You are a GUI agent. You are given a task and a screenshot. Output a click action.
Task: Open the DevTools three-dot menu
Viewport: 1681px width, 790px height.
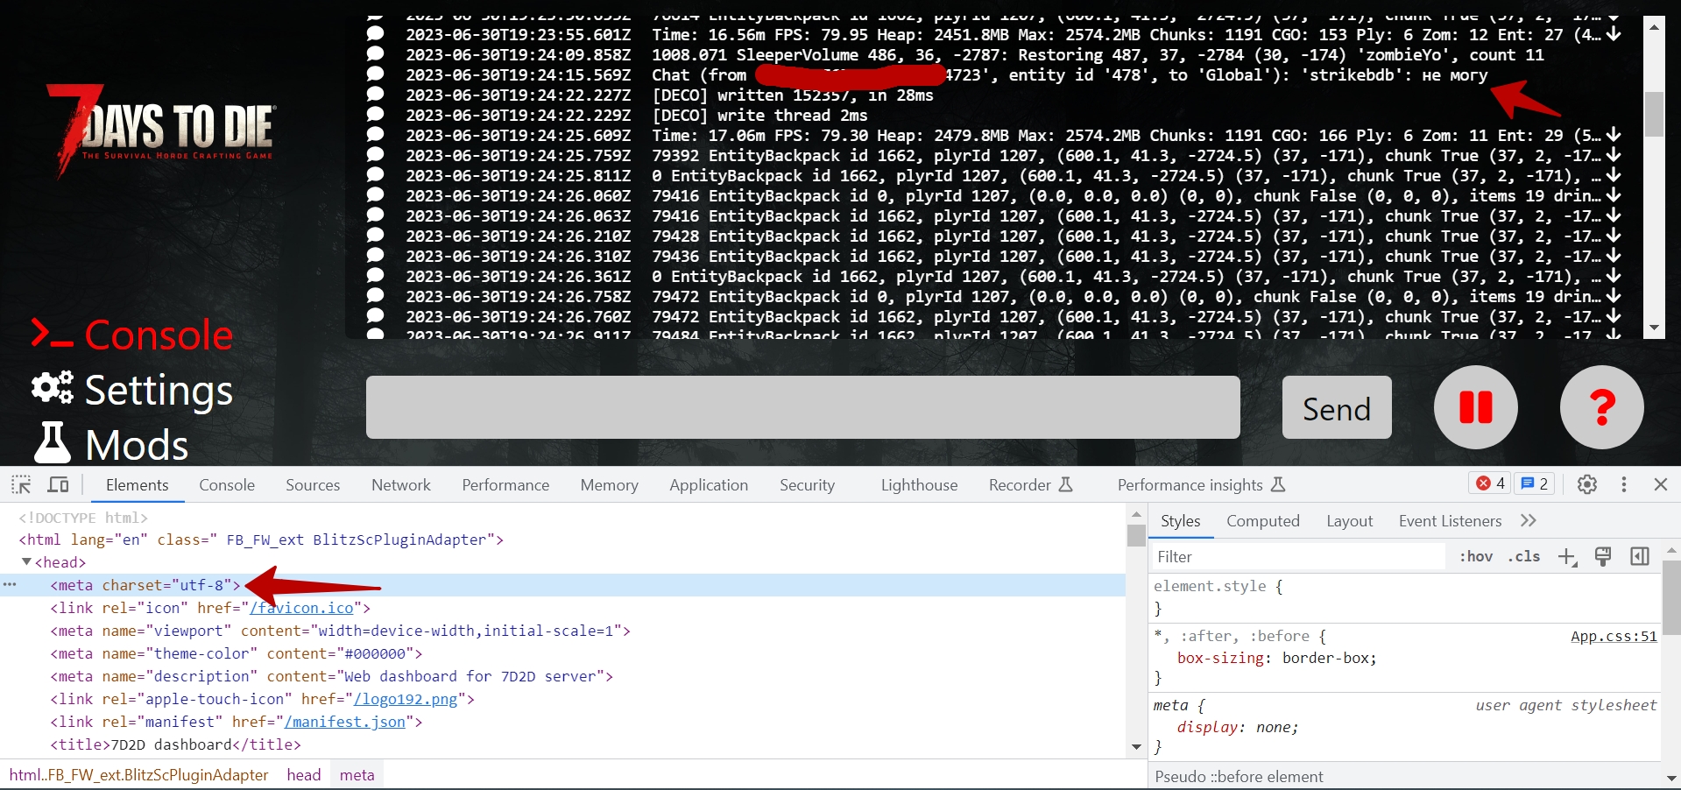point(1623,484)
